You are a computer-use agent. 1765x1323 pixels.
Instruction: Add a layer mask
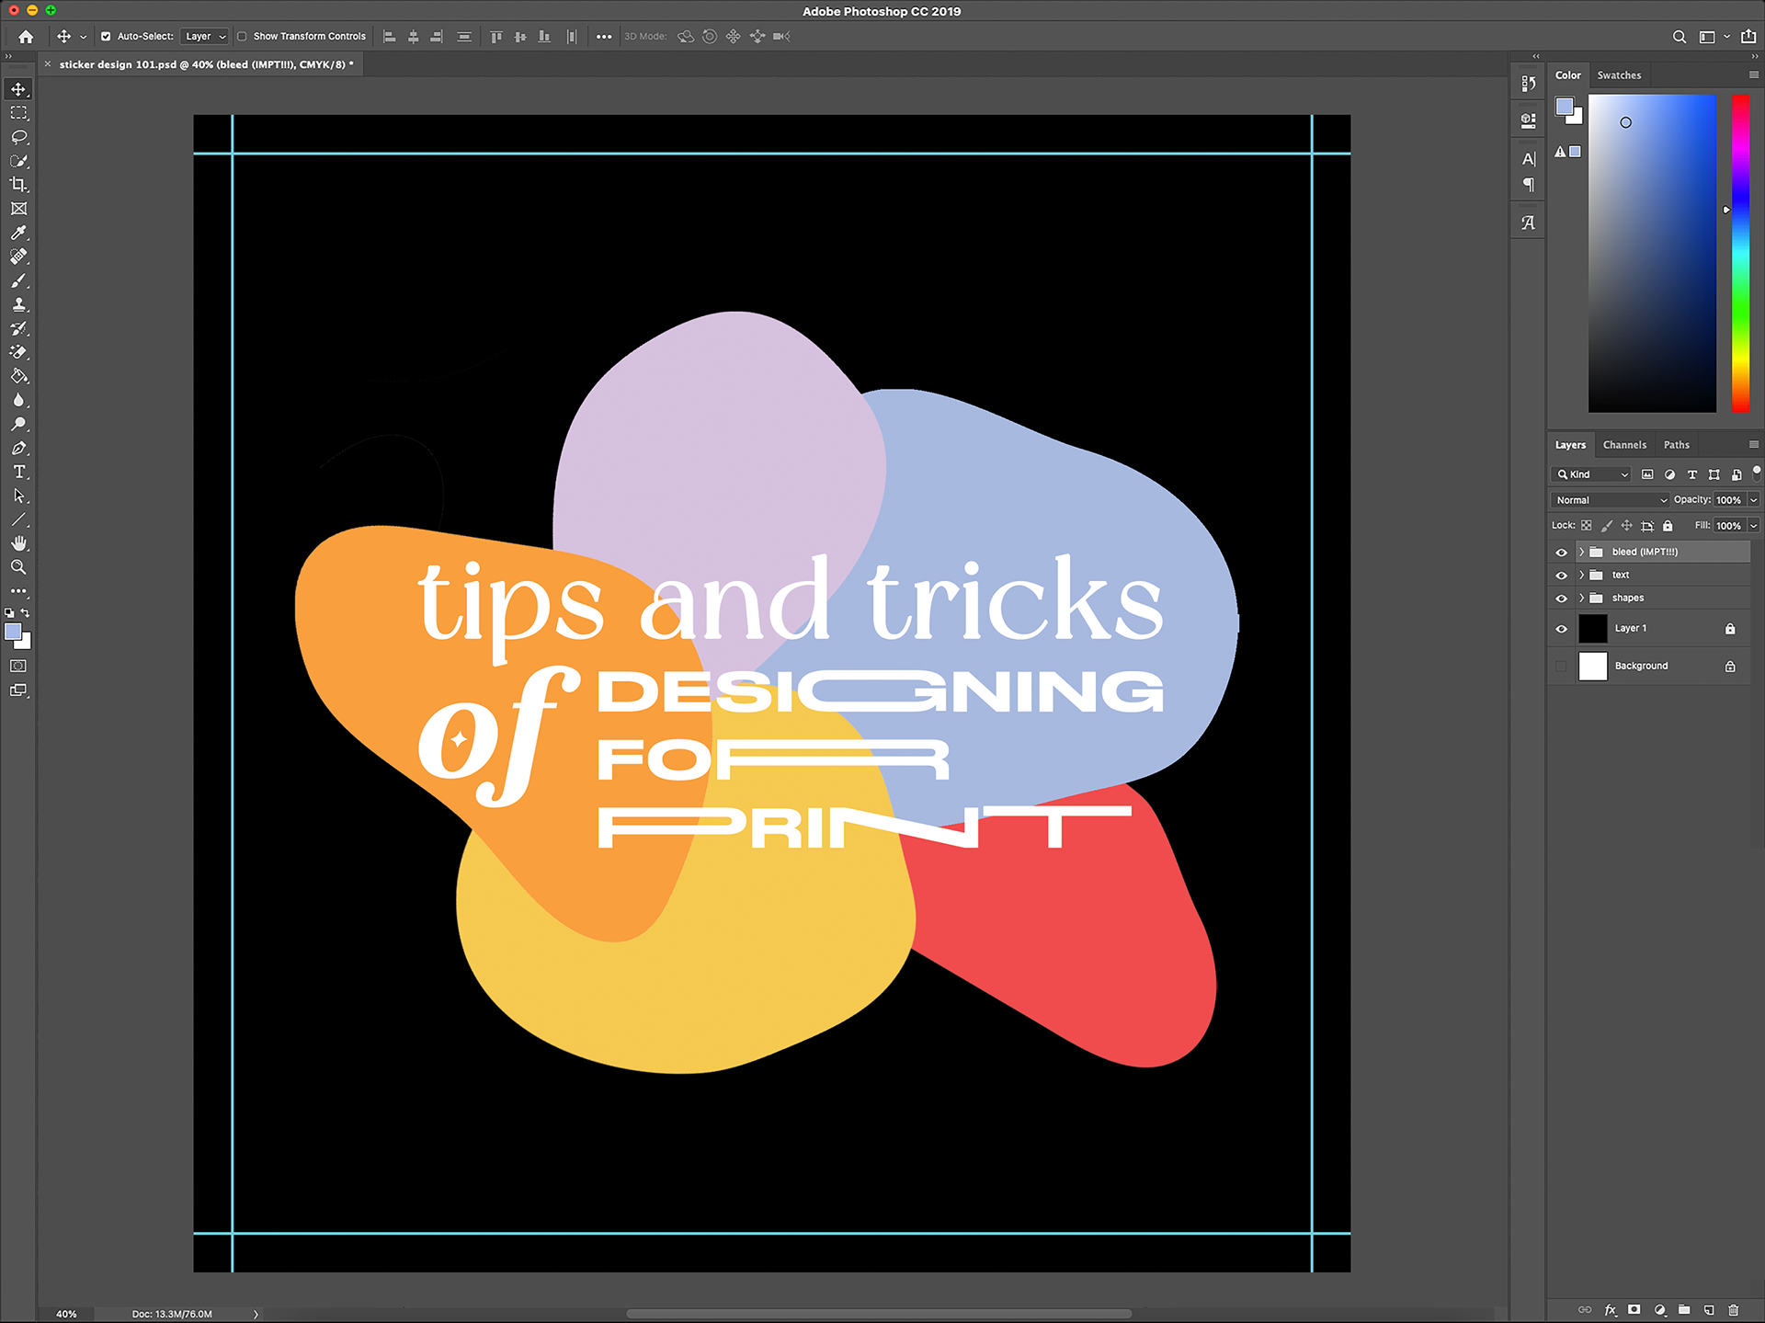click(1634, 1310)
